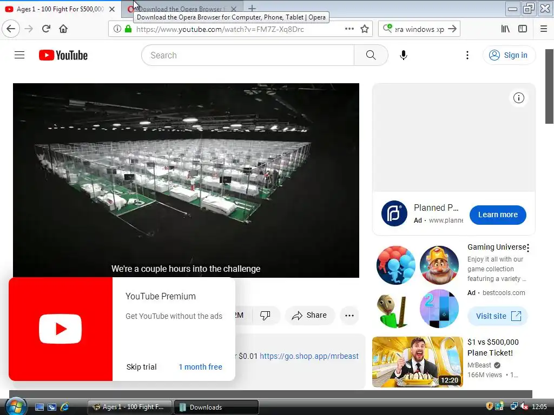Show site information icon in address bar
Image resolution: width=554 pixels, height=415 pixels.
click(117, 29)
